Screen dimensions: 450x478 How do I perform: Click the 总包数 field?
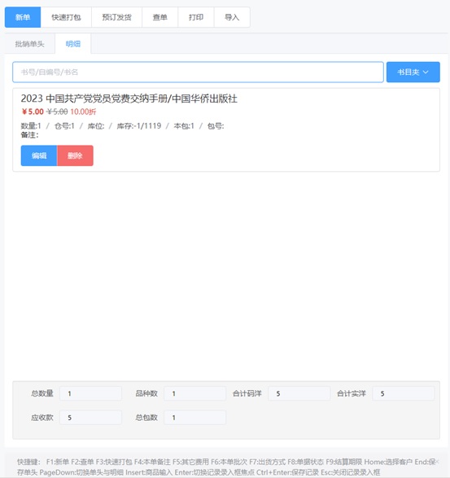[195, 418]
